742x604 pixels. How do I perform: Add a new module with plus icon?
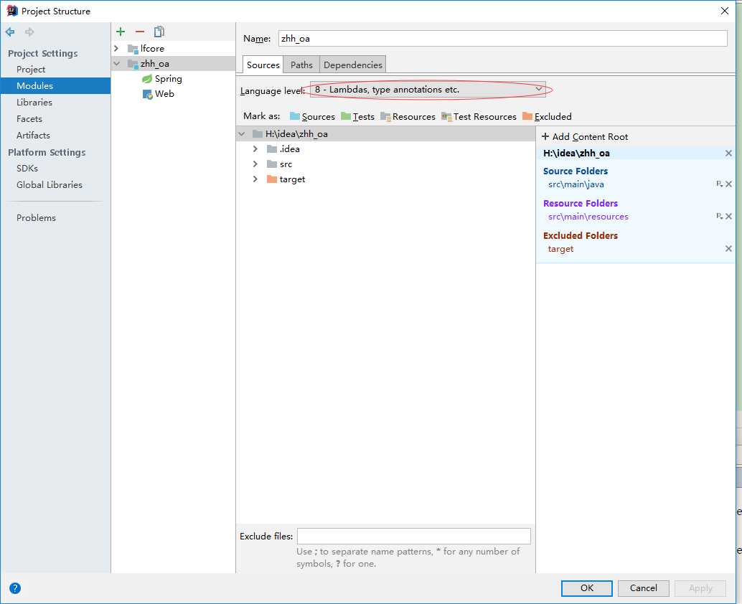(x=121, y=32)
